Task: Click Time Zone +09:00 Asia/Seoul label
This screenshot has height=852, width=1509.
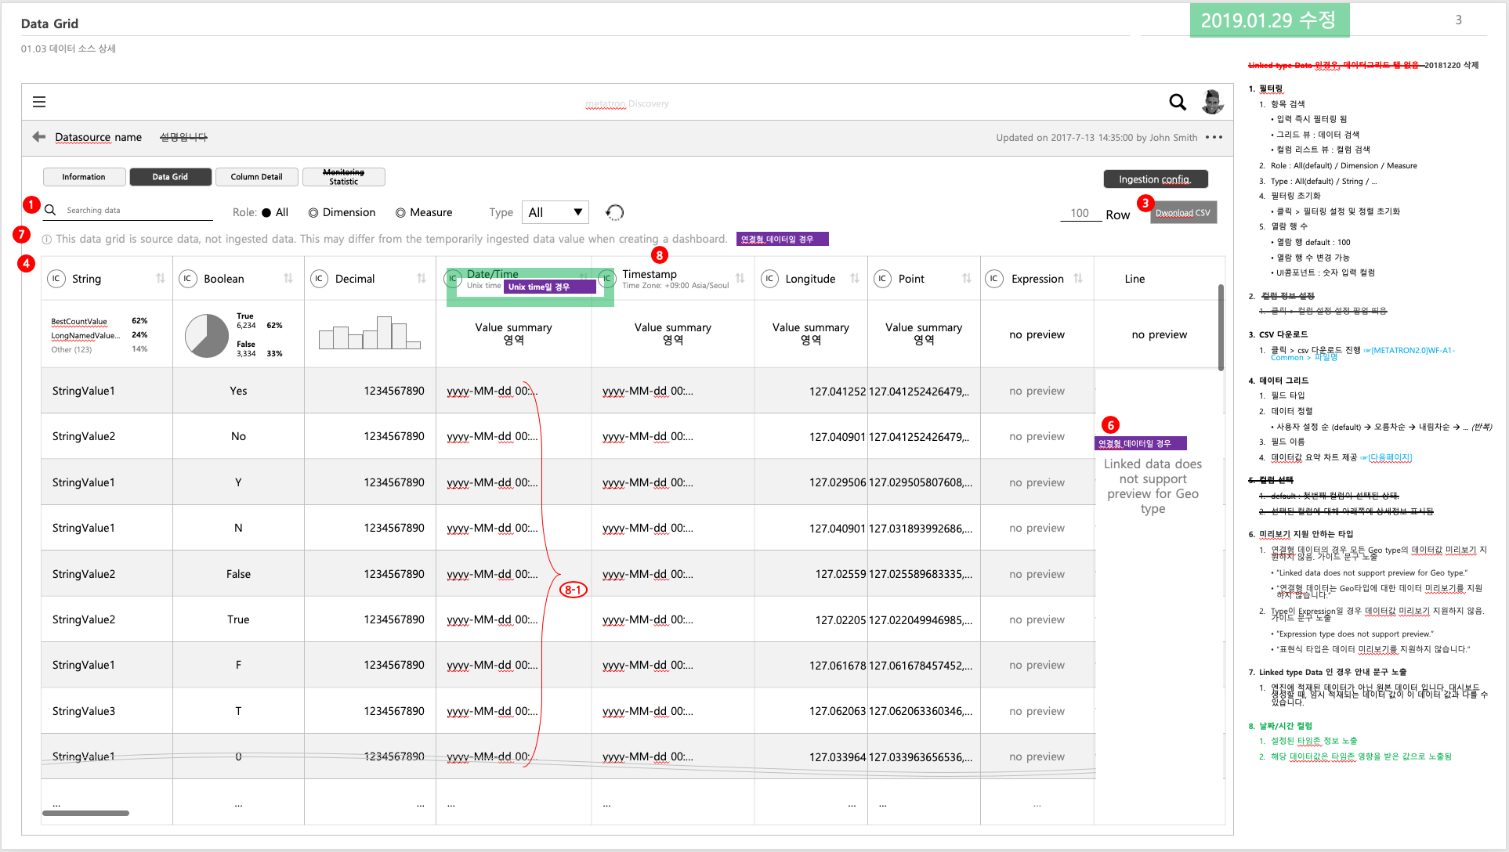Action: tap(675, 286)
